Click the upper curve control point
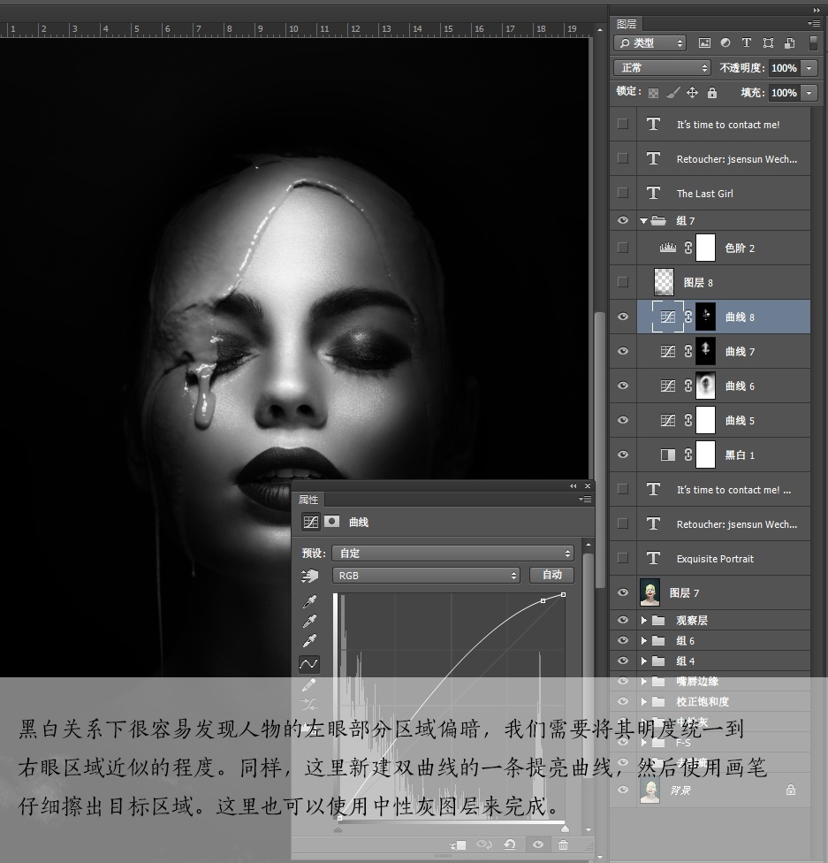The image size is (828, 863). pyautogui.click(x=543, y=600)
